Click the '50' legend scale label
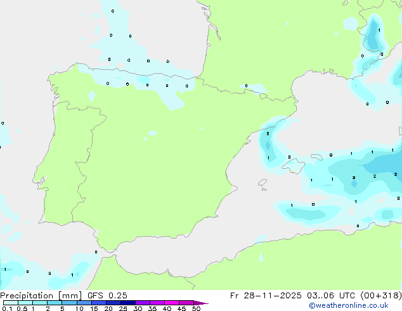This screenshot has width=402, height=311. point(196,308)
